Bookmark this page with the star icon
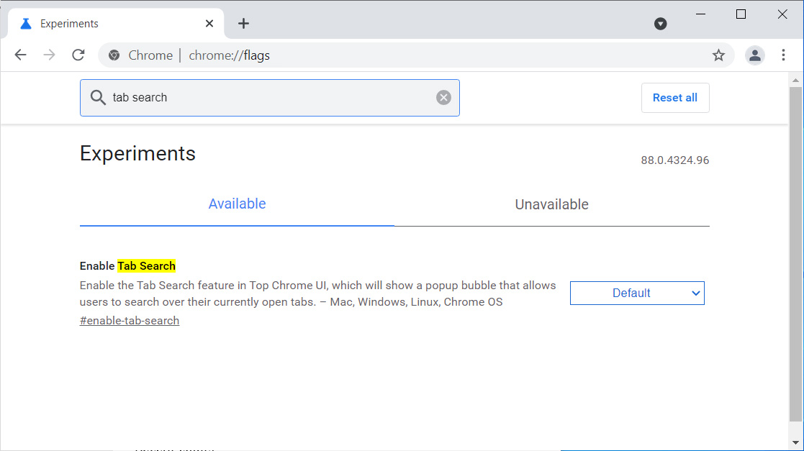This screenshot has width=804, height=451. tap(718, 55)
